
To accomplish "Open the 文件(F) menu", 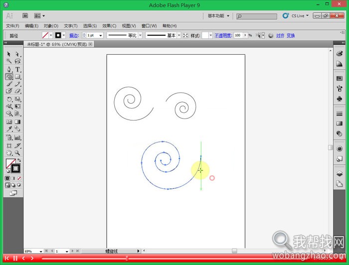I will 12,26.
